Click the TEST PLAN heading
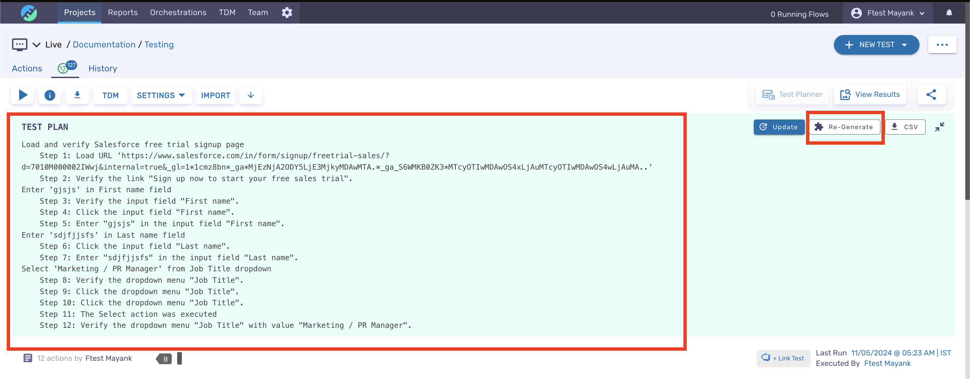Viewport: 970px width, 379px height. click(45, 127)
